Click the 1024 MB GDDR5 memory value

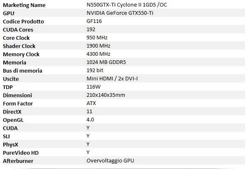click(106, 62)
